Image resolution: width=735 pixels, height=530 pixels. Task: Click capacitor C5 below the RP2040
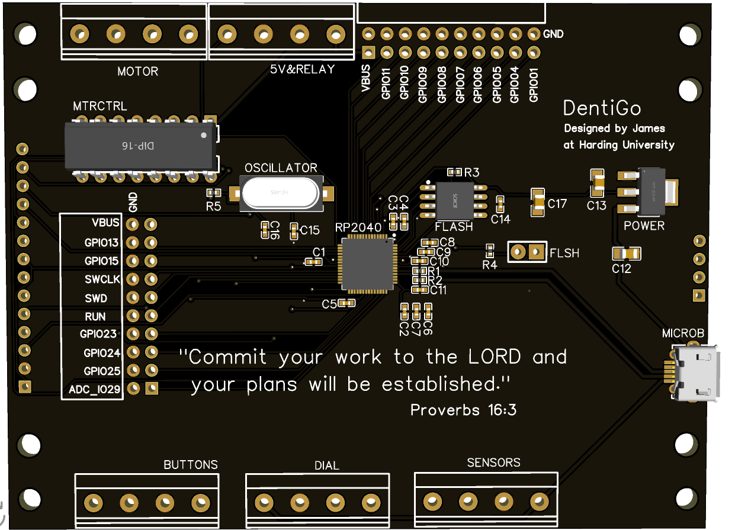[348, 303]
